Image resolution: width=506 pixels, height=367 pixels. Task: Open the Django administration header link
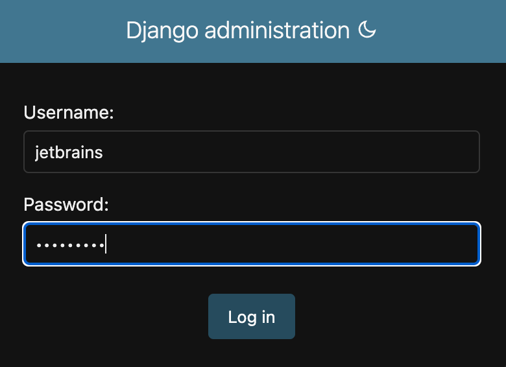click(x=238, y=30)
